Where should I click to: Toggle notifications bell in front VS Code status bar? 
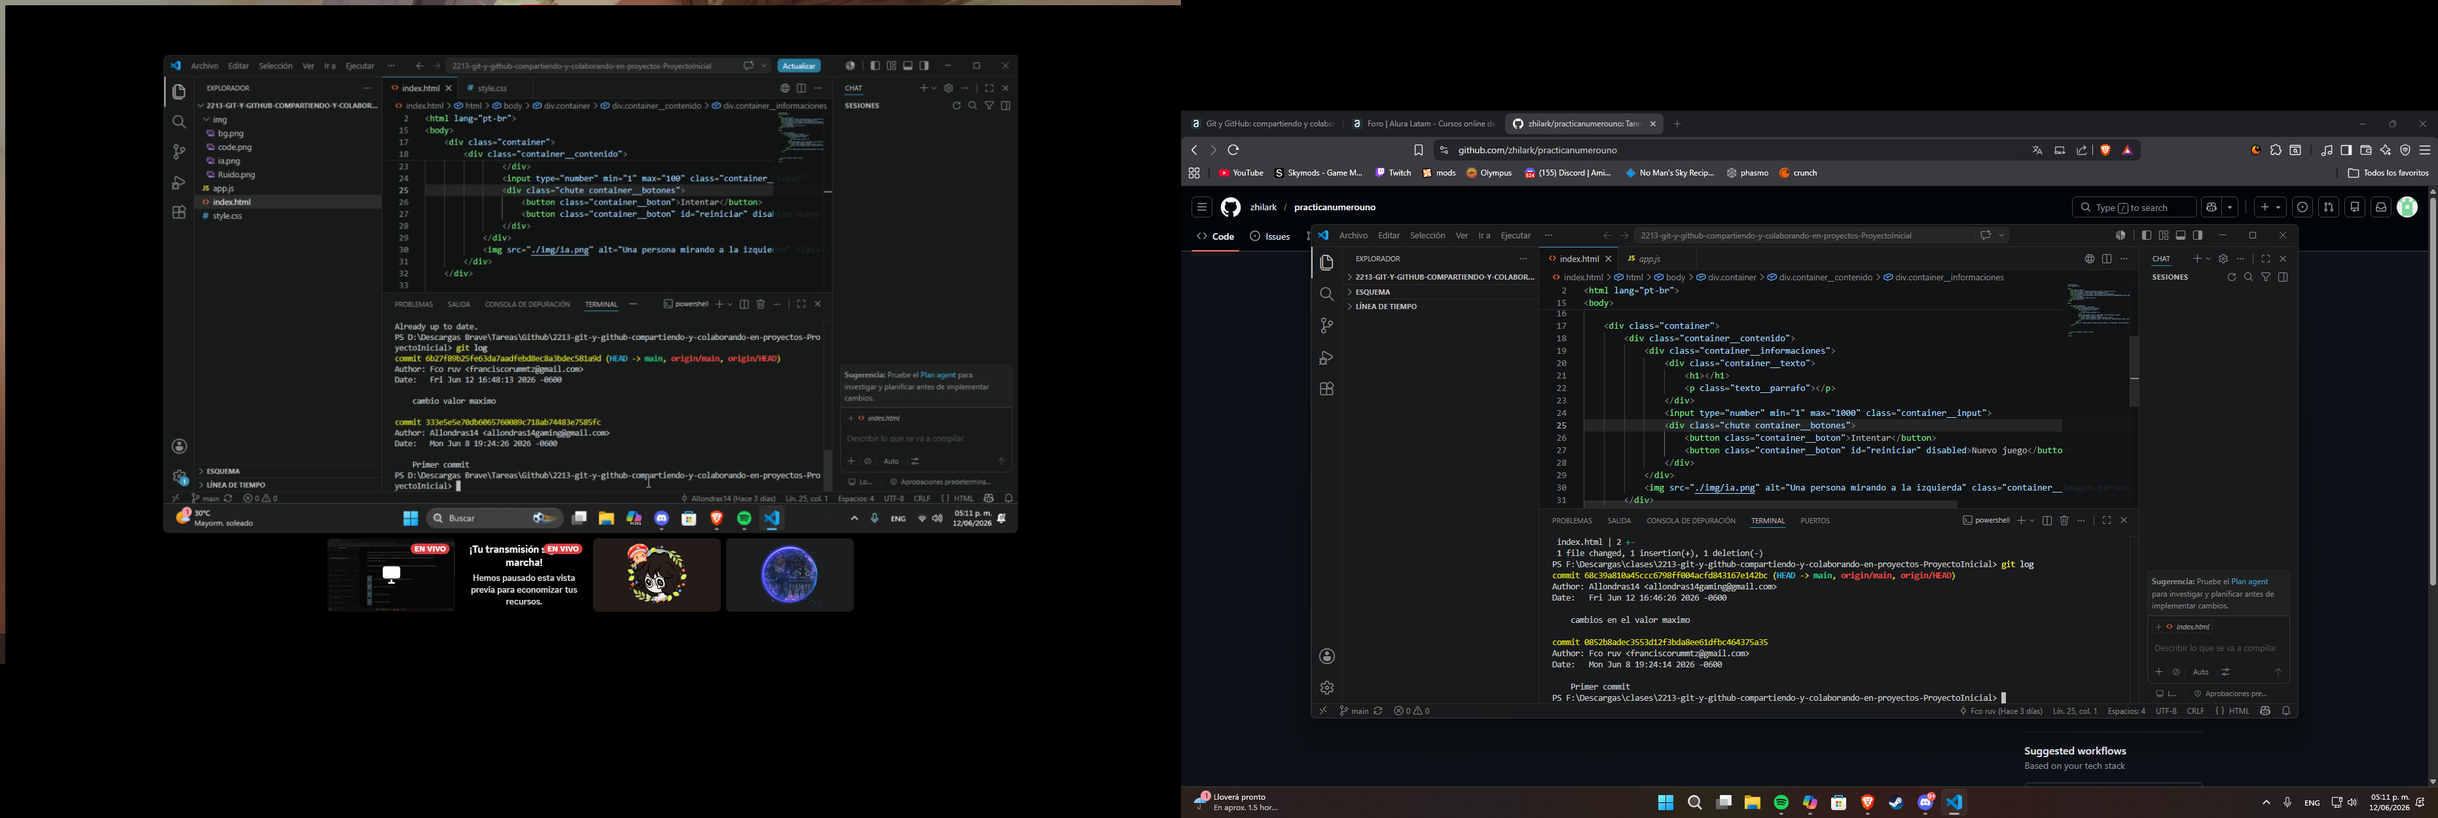tap(2285, 711)
